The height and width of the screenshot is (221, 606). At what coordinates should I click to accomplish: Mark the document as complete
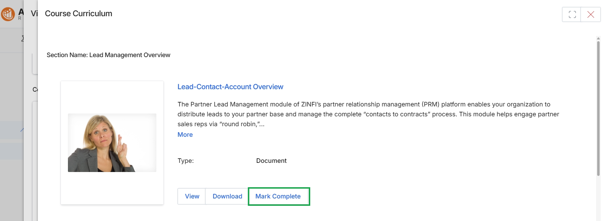coord(278,196)
